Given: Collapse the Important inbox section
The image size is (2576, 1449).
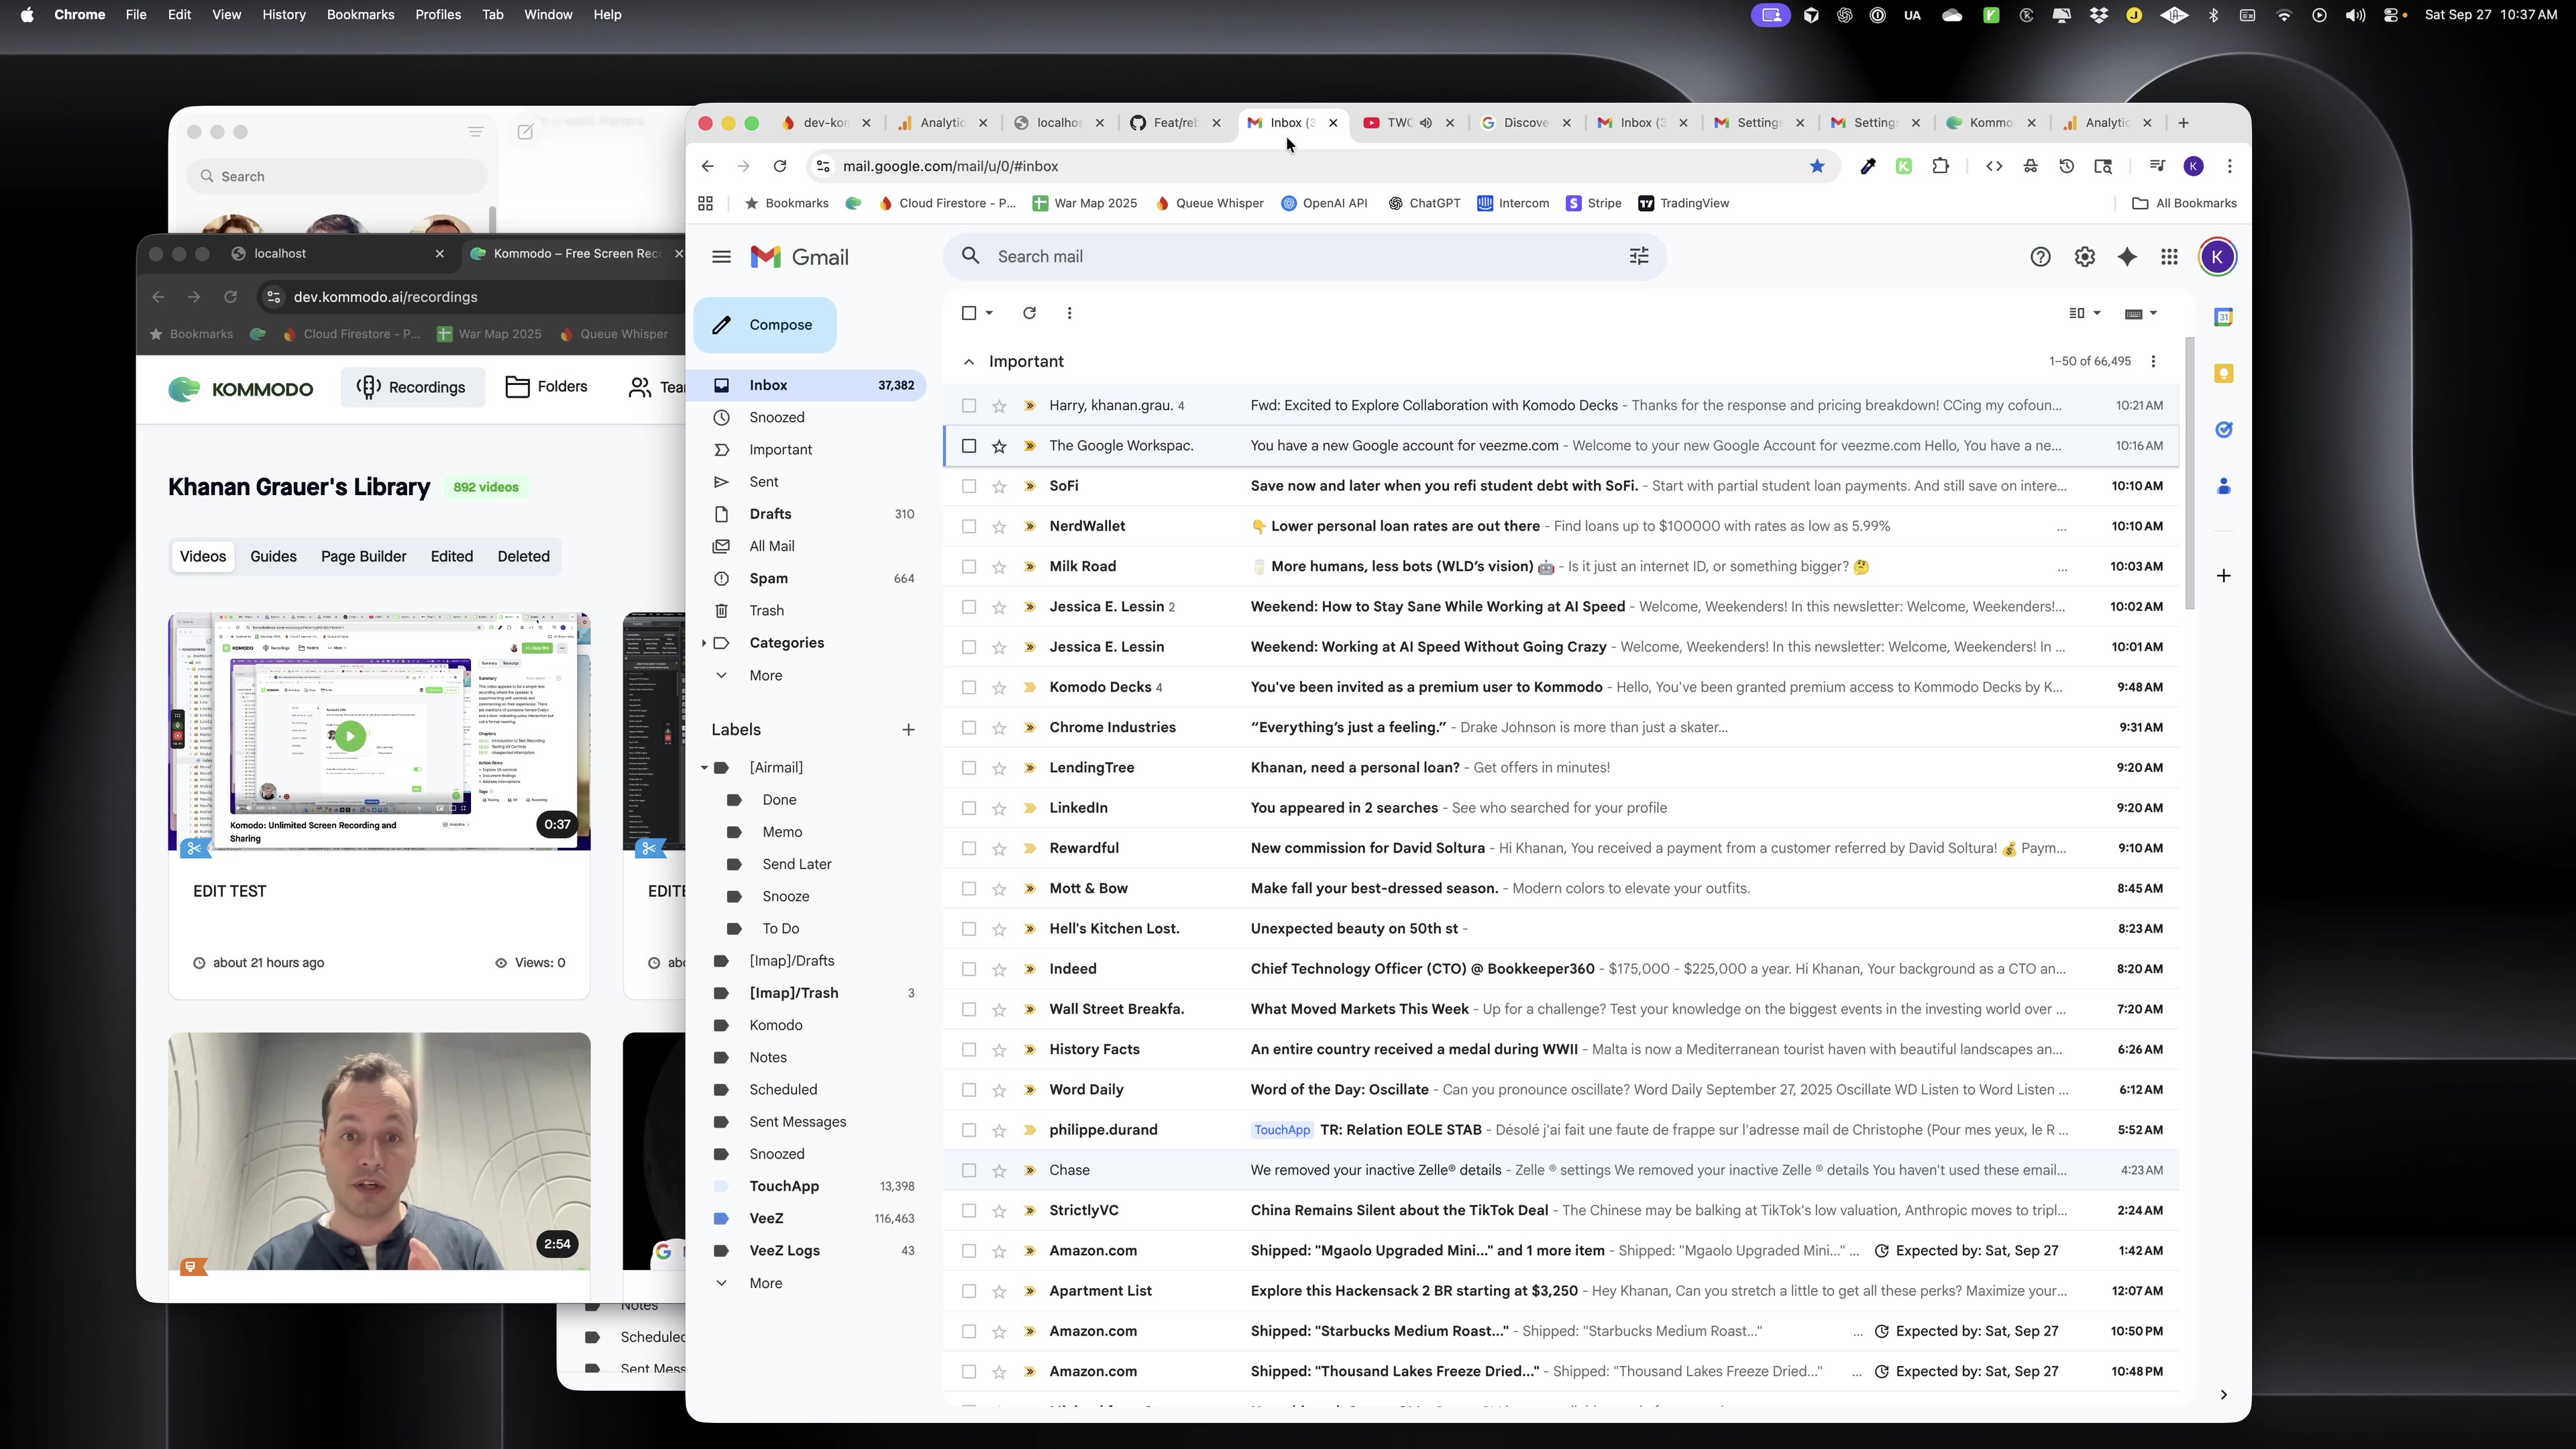Looking at the screenshot, I should (968, 362).
